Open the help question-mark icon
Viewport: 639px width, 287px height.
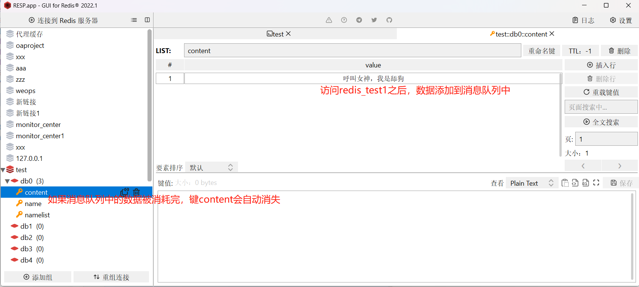click(x=344, y=20)
